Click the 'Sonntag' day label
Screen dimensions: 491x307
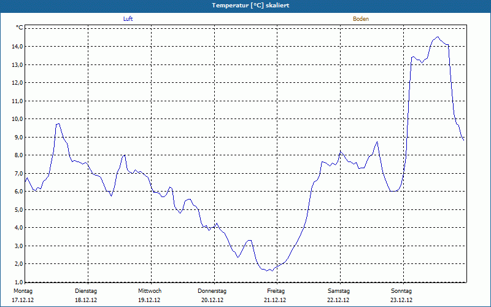pos(401,291)
